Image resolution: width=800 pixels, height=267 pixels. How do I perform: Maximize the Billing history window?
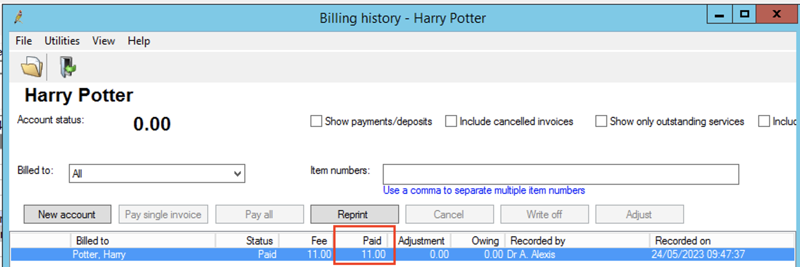click(x=744, y=14)
